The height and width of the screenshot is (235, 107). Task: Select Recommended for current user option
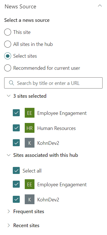(8, 68)
